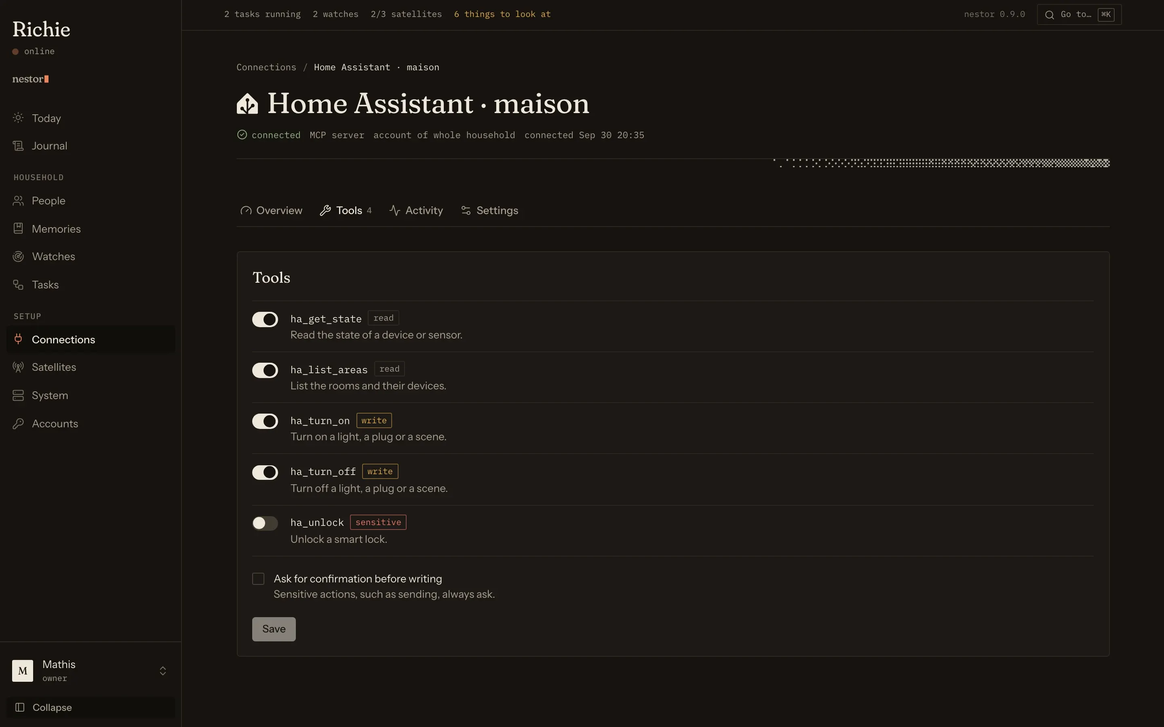
Task: Expand the Mathis account switcher chevron
Action: (162, 671)
